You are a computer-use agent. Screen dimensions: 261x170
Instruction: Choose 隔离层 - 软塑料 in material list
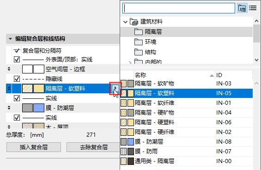pyautogui.click(x=187, y=93)
